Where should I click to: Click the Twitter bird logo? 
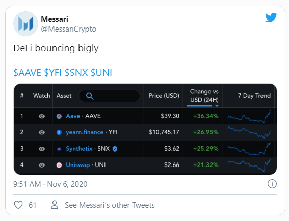271,17
